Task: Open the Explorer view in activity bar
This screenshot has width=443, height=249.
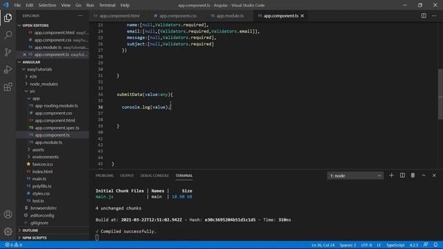Action: click(8, 18)
